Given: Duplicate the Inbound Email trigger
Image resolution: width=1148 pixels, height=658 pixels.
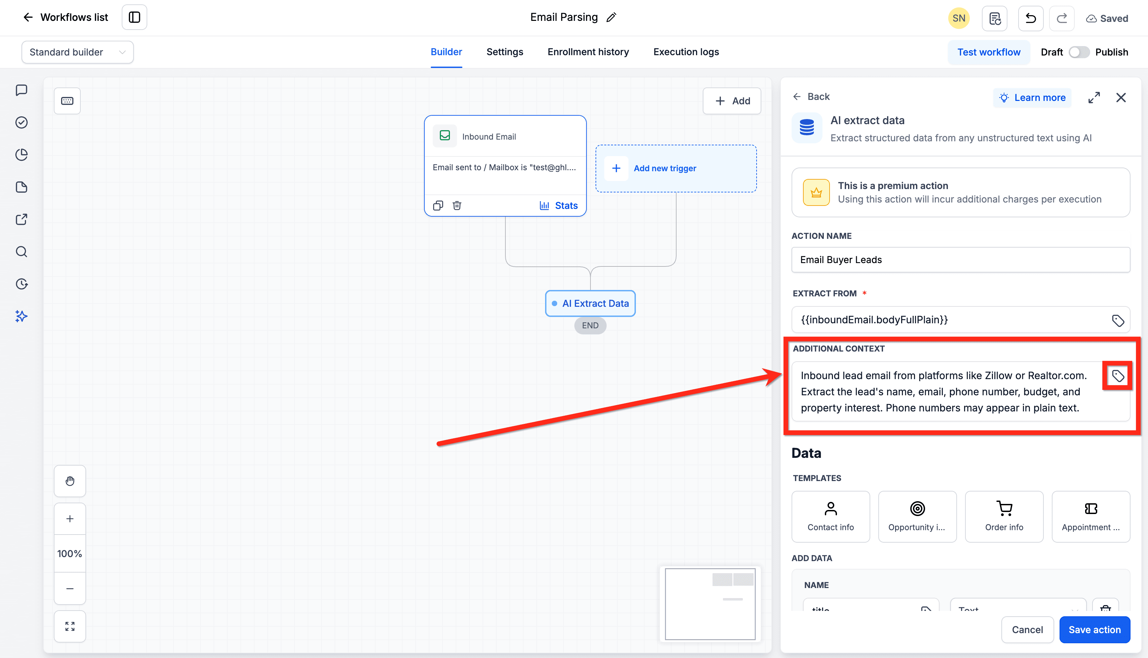Looking at the screenshot, I should pos(437,206).
